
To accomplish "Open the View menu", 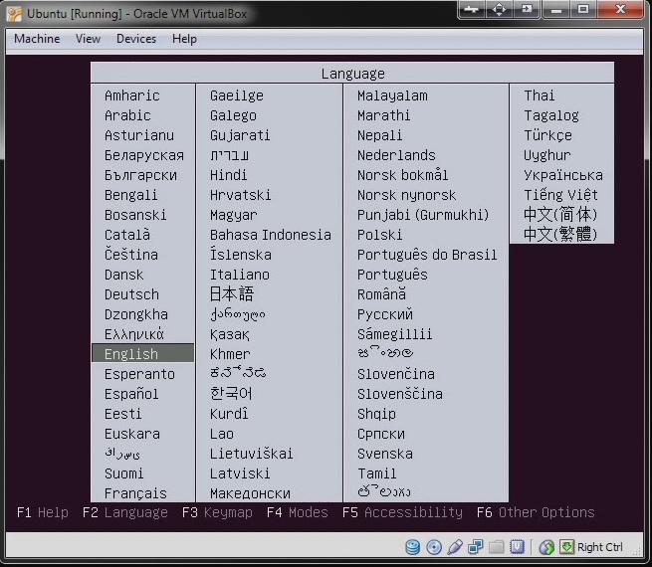I will (88, 39).
